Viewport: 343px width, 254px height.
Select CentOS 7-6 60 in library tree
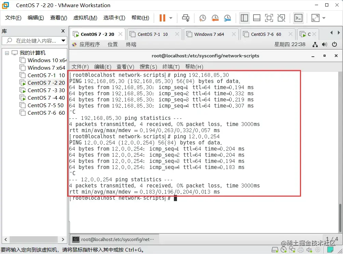pyautogui.click(x=42, y=113)
